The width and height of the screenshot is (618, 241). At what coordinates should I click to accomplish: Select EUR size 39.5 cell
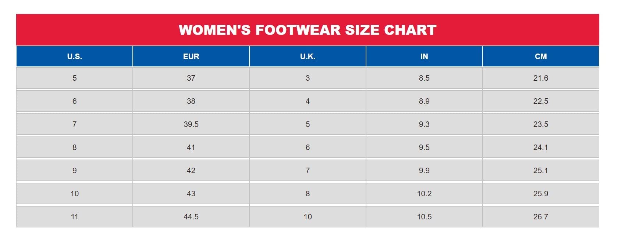click(x=191, y=124)
